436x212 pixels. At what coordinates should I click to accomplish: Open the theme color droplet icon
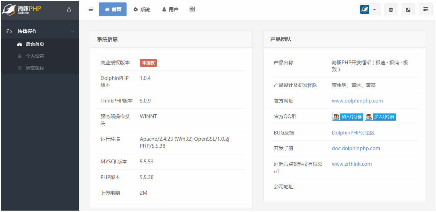point(69,10)
